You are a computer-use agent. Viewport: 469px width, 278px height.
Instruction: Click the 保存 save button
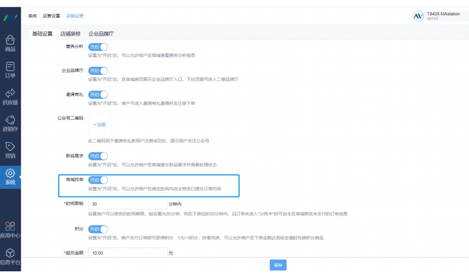point(278,265)
